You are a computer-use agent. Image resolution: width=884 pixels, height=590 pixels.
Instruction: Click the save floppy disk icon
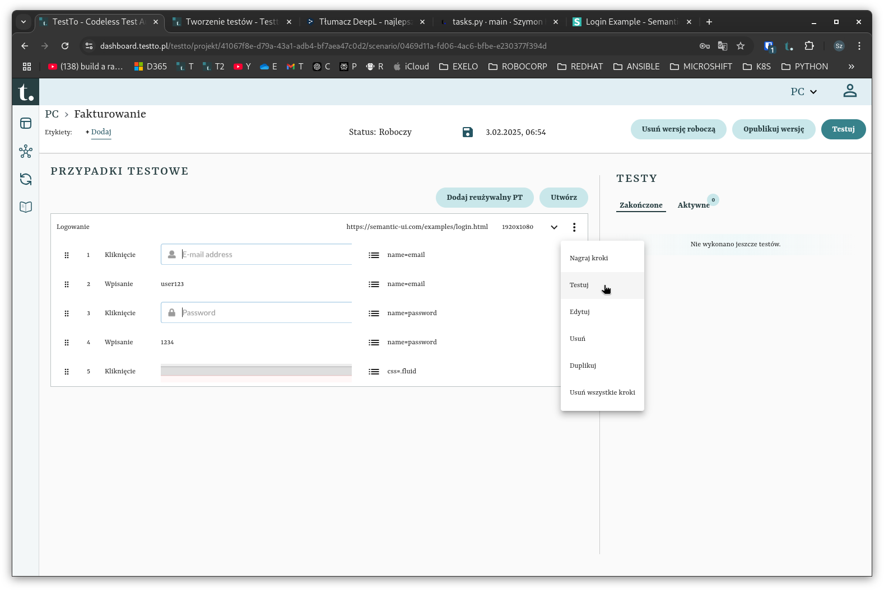pyautogui.click(x=468, y=132)
